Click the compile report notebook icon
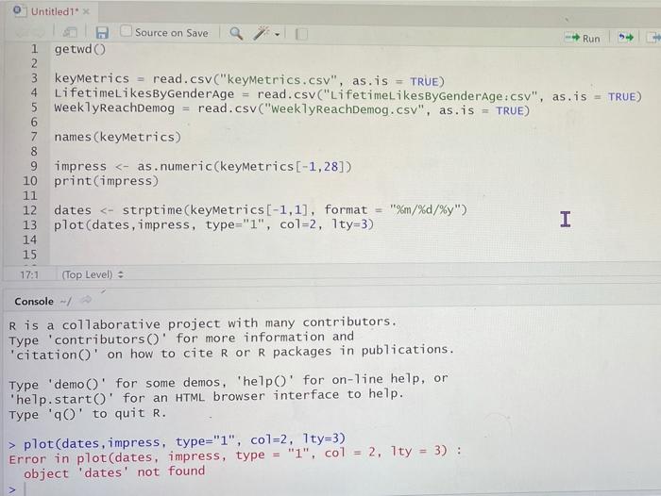 [x=302, y=34]
